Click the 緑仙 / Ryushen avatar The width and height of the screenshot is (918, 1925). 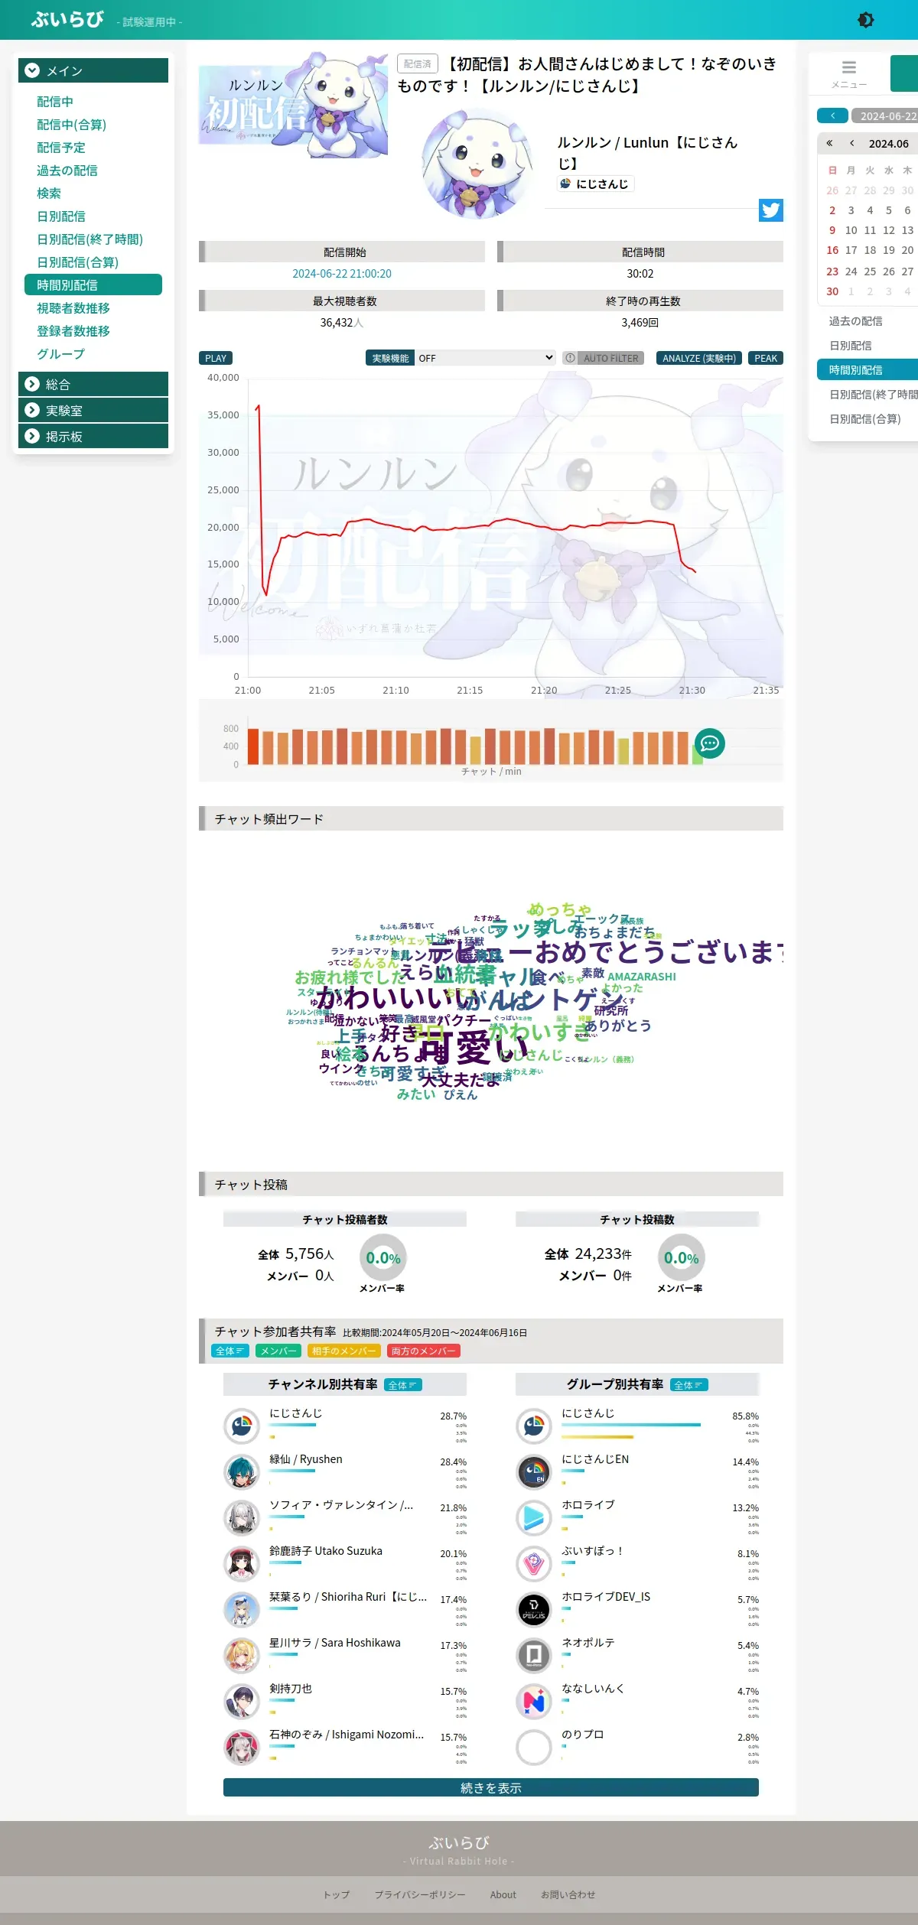[242, 1471]
